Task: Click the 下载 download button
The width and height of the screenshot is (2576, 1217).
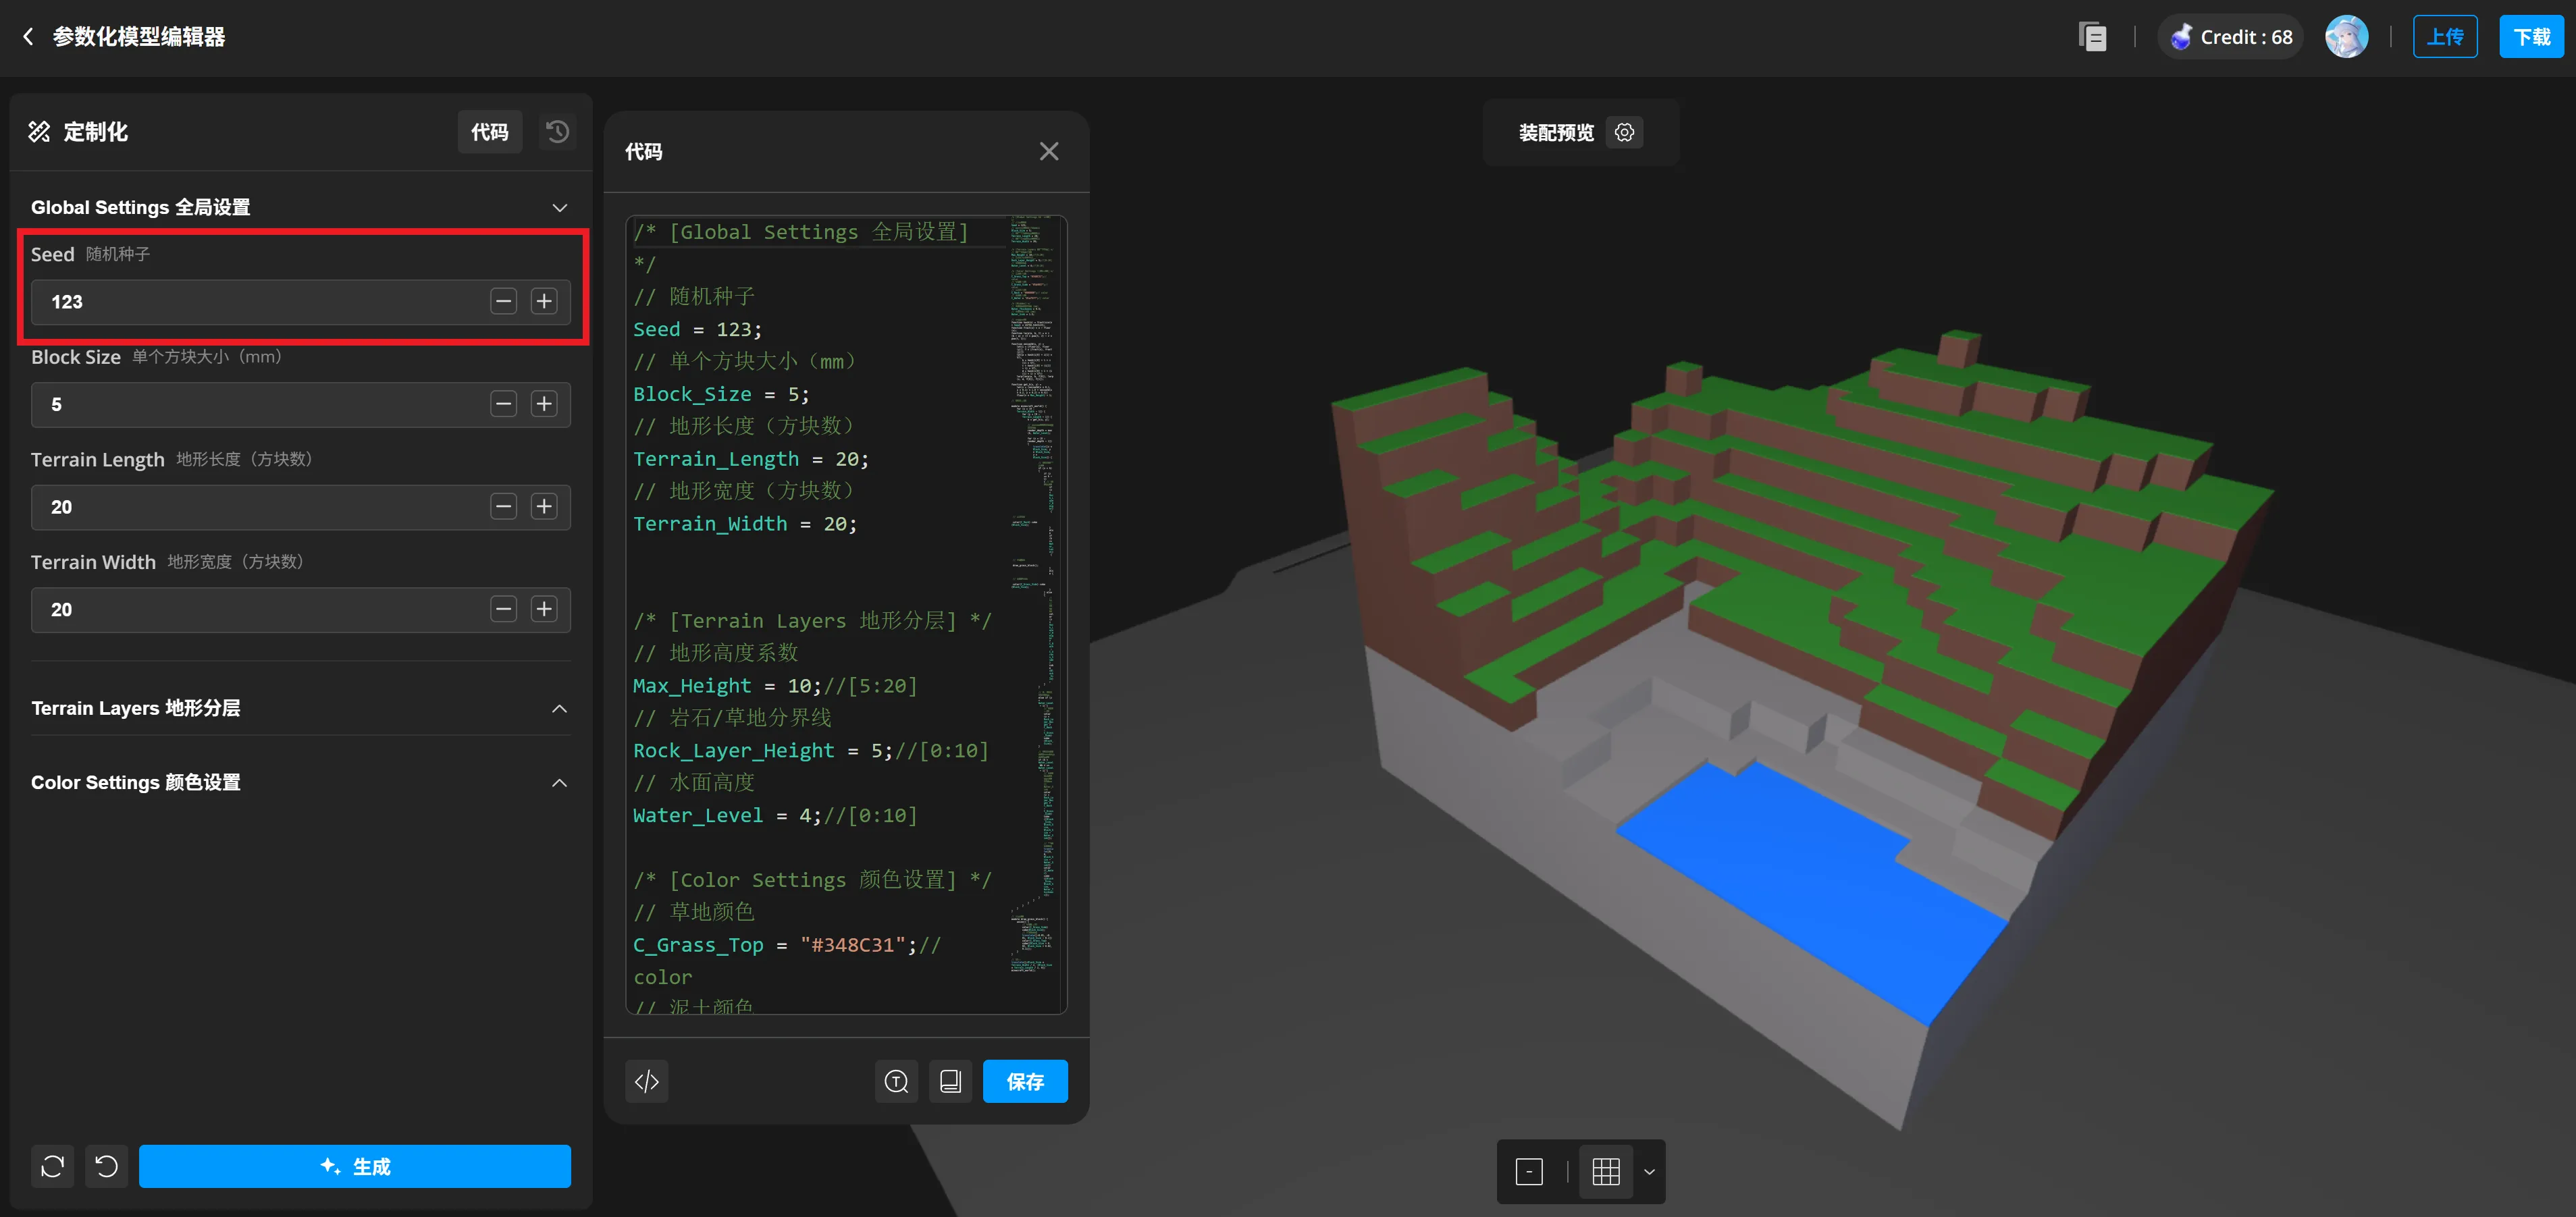Action: point(2531,37)
